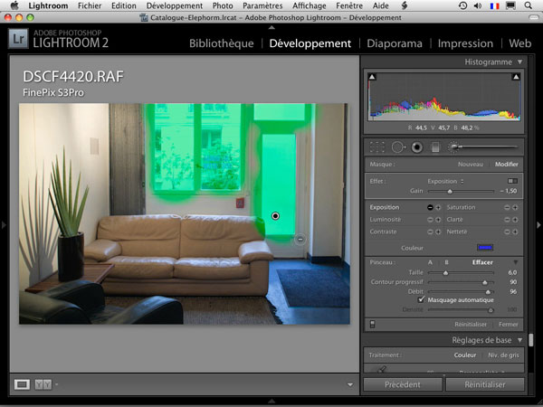Viewport: 543px width, 407px height.
Task: Select Modifier mask mode
Action: coord(507,165)
